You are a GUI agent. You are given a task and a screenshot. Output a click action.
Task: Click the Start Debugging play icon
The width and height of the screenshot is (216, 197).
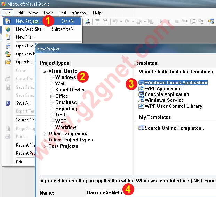(x=161, y=22)
